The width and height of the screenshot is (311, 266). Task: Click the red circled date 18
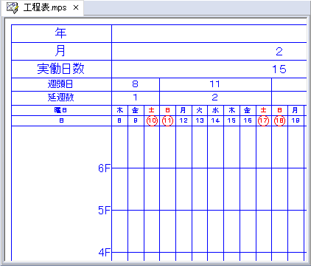[279, 120]
